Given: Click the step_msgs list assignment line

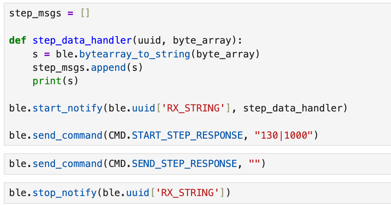Looking at the screenshot, I should [x=49, y=13].
